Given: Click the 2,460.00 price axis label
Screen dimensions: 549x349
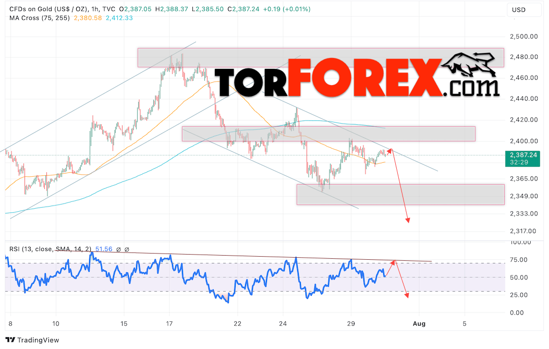Looking at the screenshot, I should [x=524, y=78].
